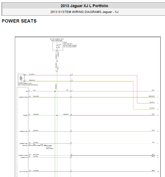Click the 'YEL/RED' wire label at right
165x177 pixels.
pyautogui.click(x=152, y=108)
